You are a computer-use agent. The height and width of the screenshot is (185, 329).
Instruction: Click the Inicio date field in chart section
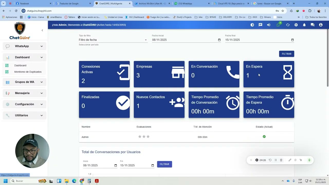pyautogui.click(x=100, y=165)
